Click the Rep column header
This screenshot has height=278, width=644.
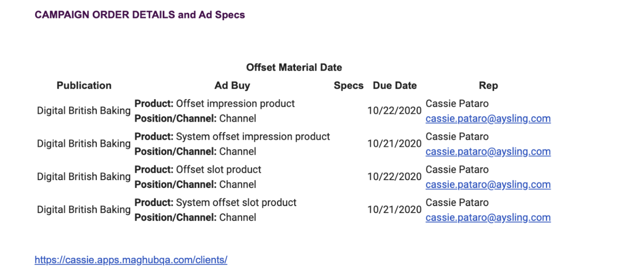coord(488,86)
